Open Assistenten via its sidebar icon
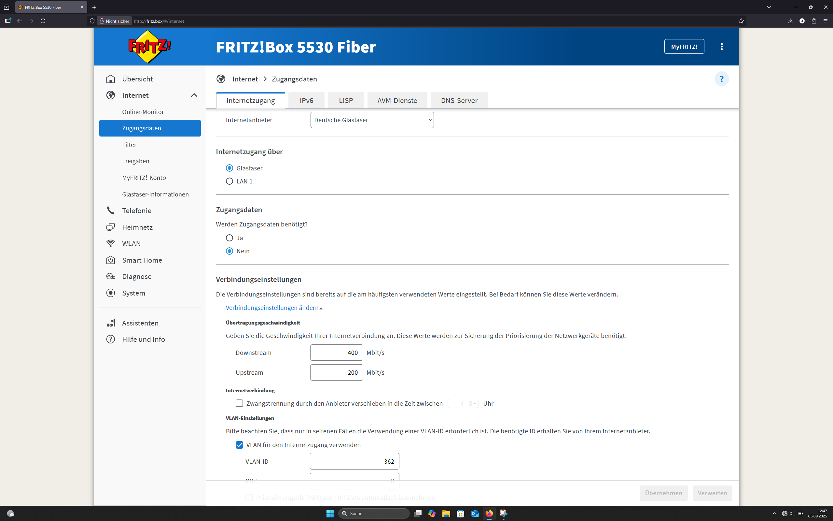 [x=110, y=323]
